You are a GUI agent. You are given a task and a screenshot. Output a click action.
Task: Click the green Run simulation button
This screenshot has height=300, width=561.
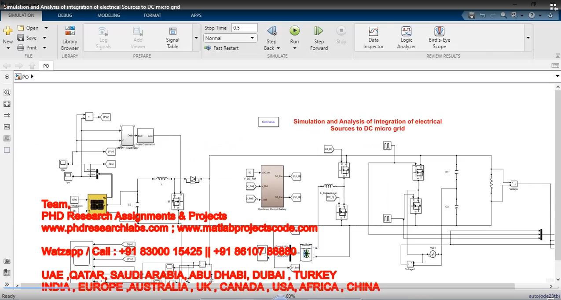click(294, 31)
